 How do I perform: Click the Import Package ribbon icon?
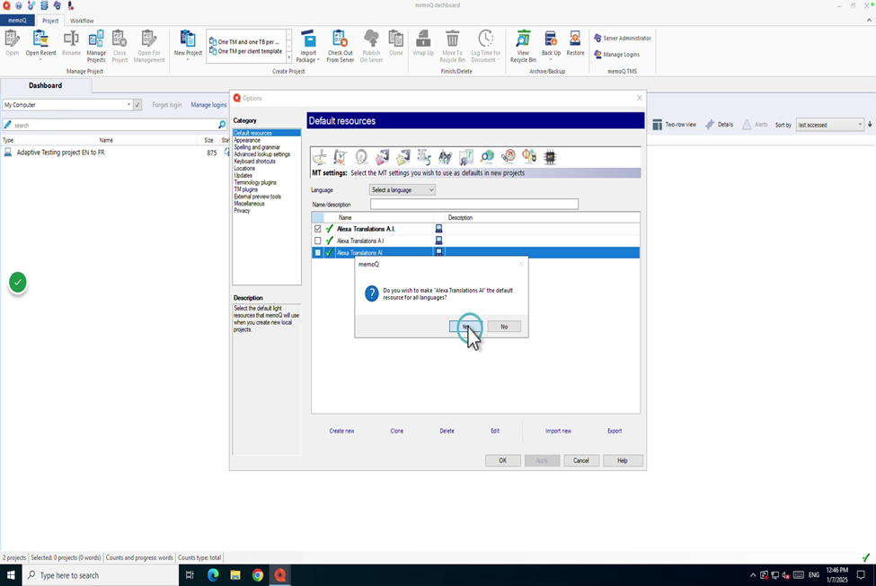pyautogui.click(x=308, y=46)
